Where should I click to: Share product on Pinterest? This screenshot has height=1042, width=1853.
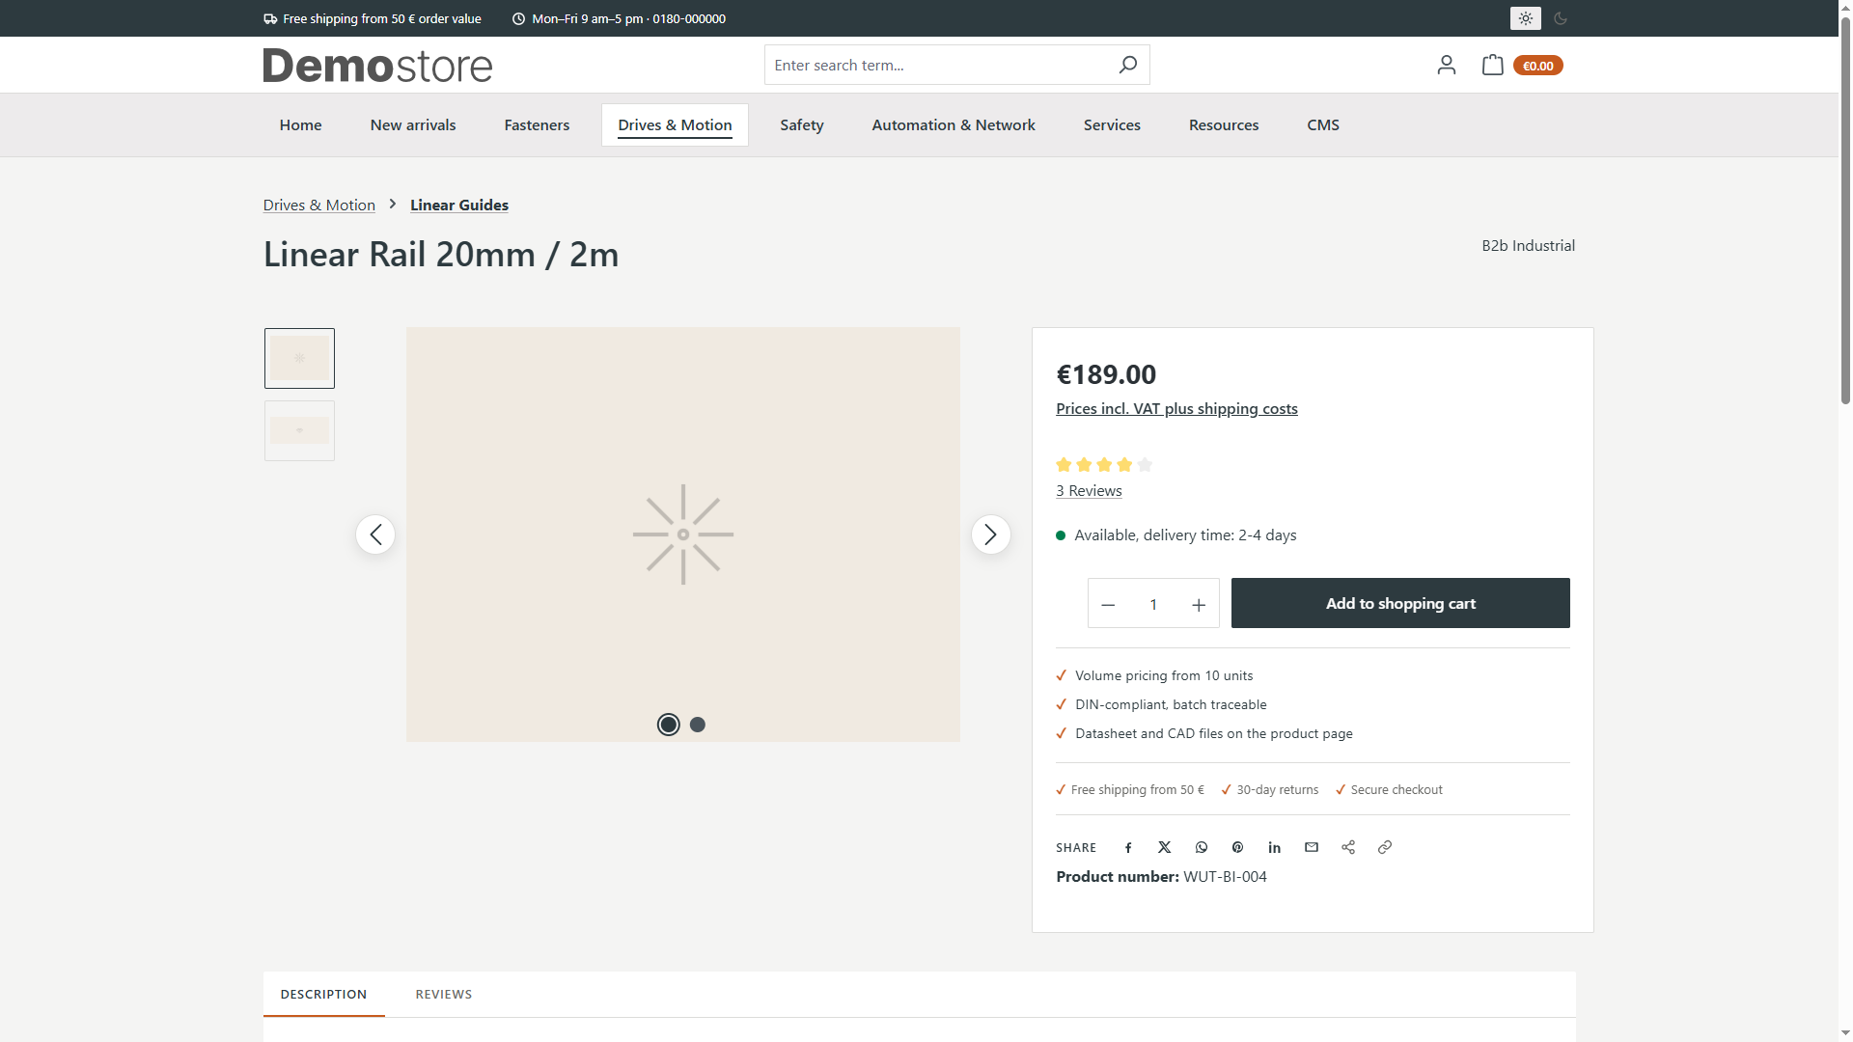tap(1238, 847)
